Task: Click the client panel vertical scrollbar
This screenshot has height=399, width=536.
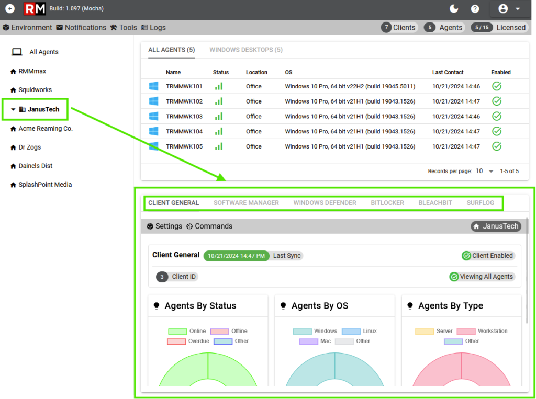Action: tap(527, 270)
